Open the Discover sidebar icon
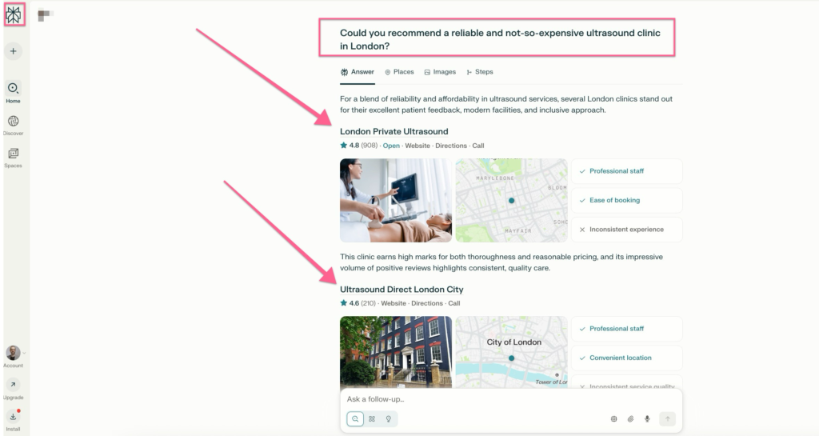Screen dimensions: 819x436 [x=13, y=121]
